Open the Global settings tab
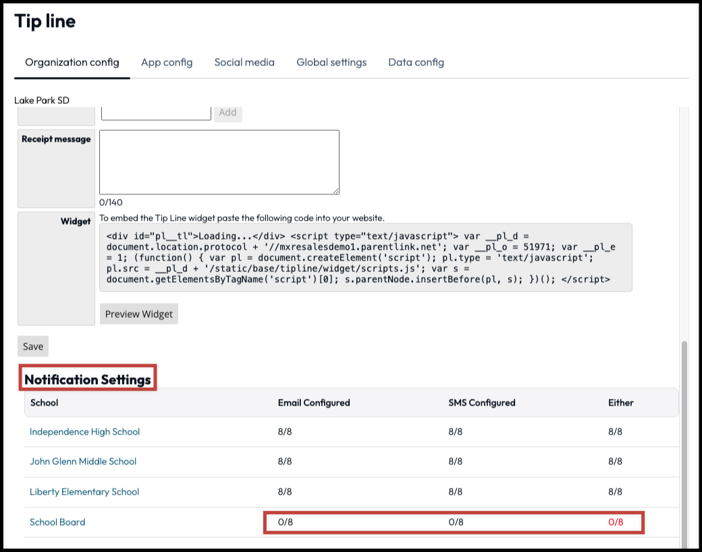The height and width of the screenshot is (552, 702). pyautogui.click(x=331, y=62)
